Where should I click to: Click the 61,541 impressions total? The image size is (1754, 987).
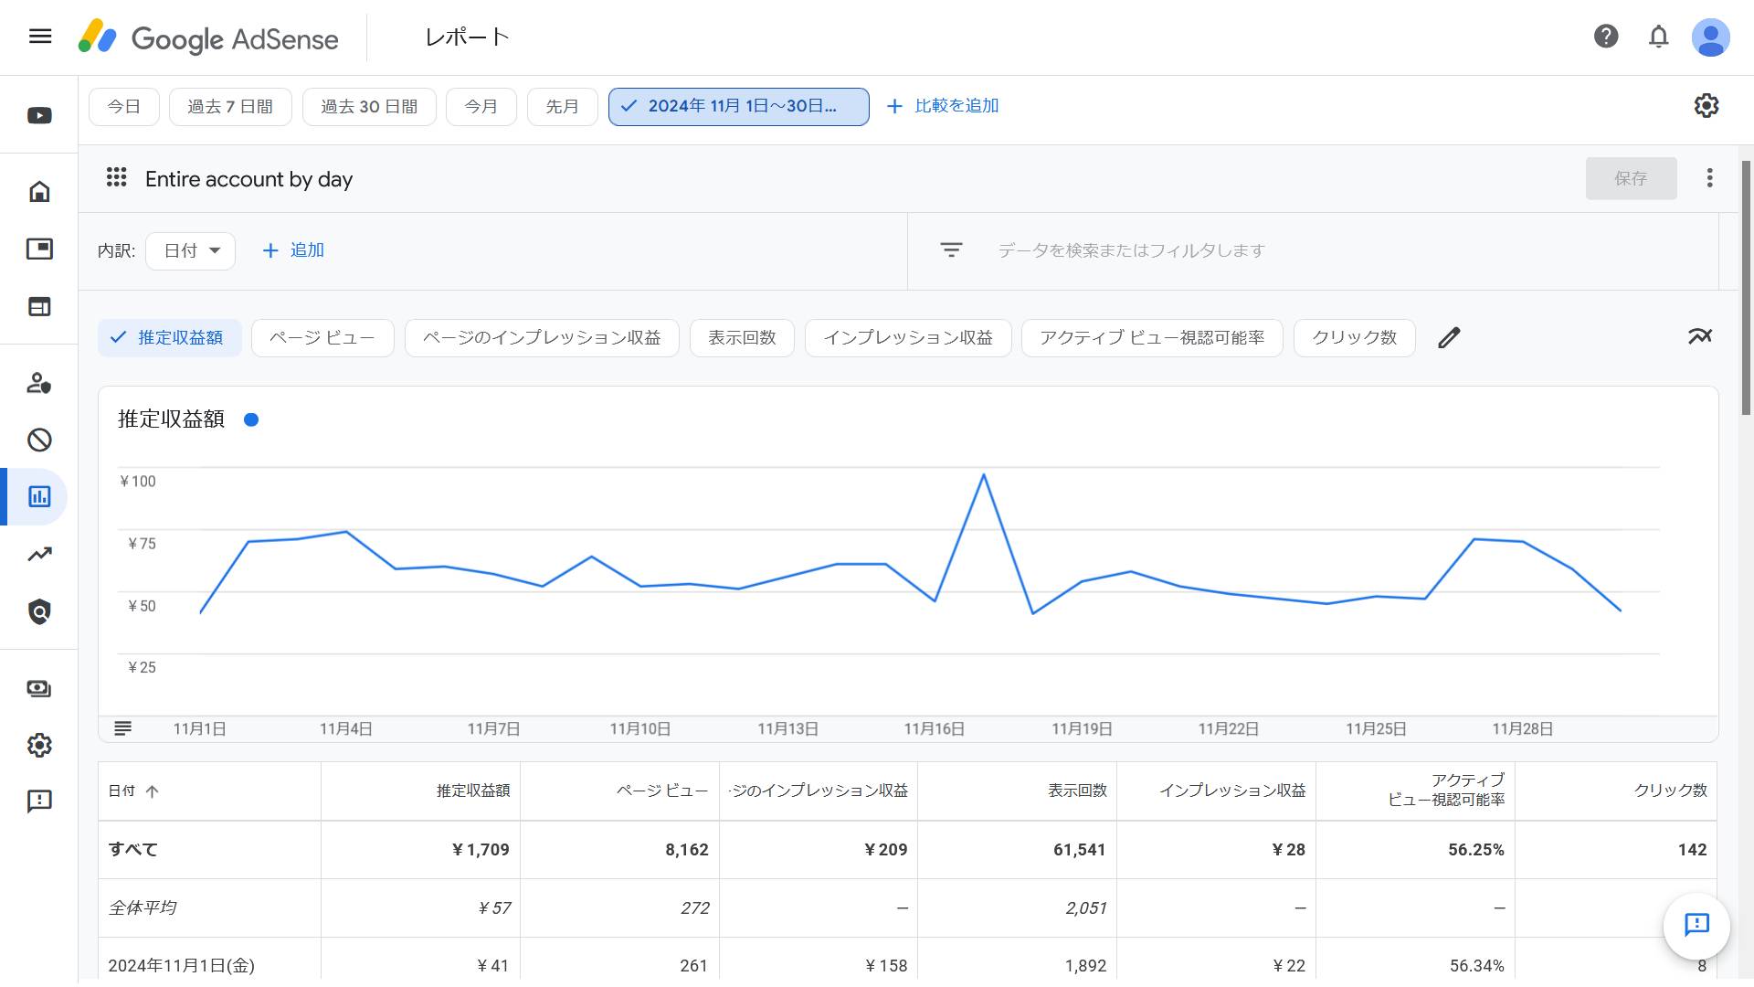pos(1080,850)
